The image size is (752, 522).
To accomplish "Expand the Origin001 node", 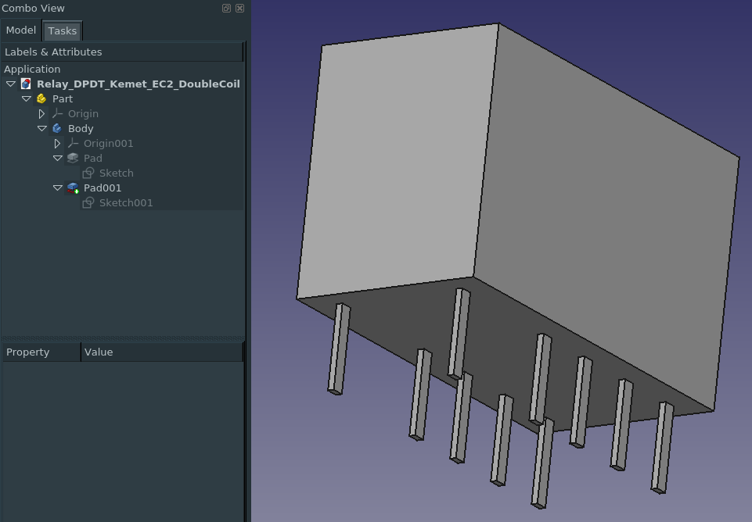I will coord(58,143).
